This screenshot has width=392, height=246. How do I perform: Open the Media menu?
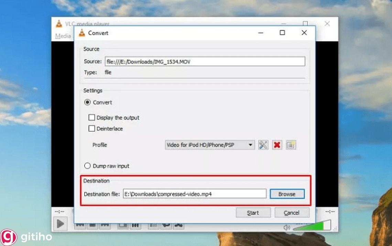tap(62, 36)
